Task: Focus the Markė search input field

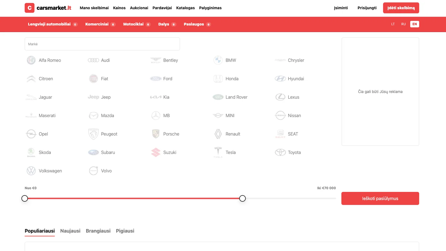Action: click(x=102, y=44)
